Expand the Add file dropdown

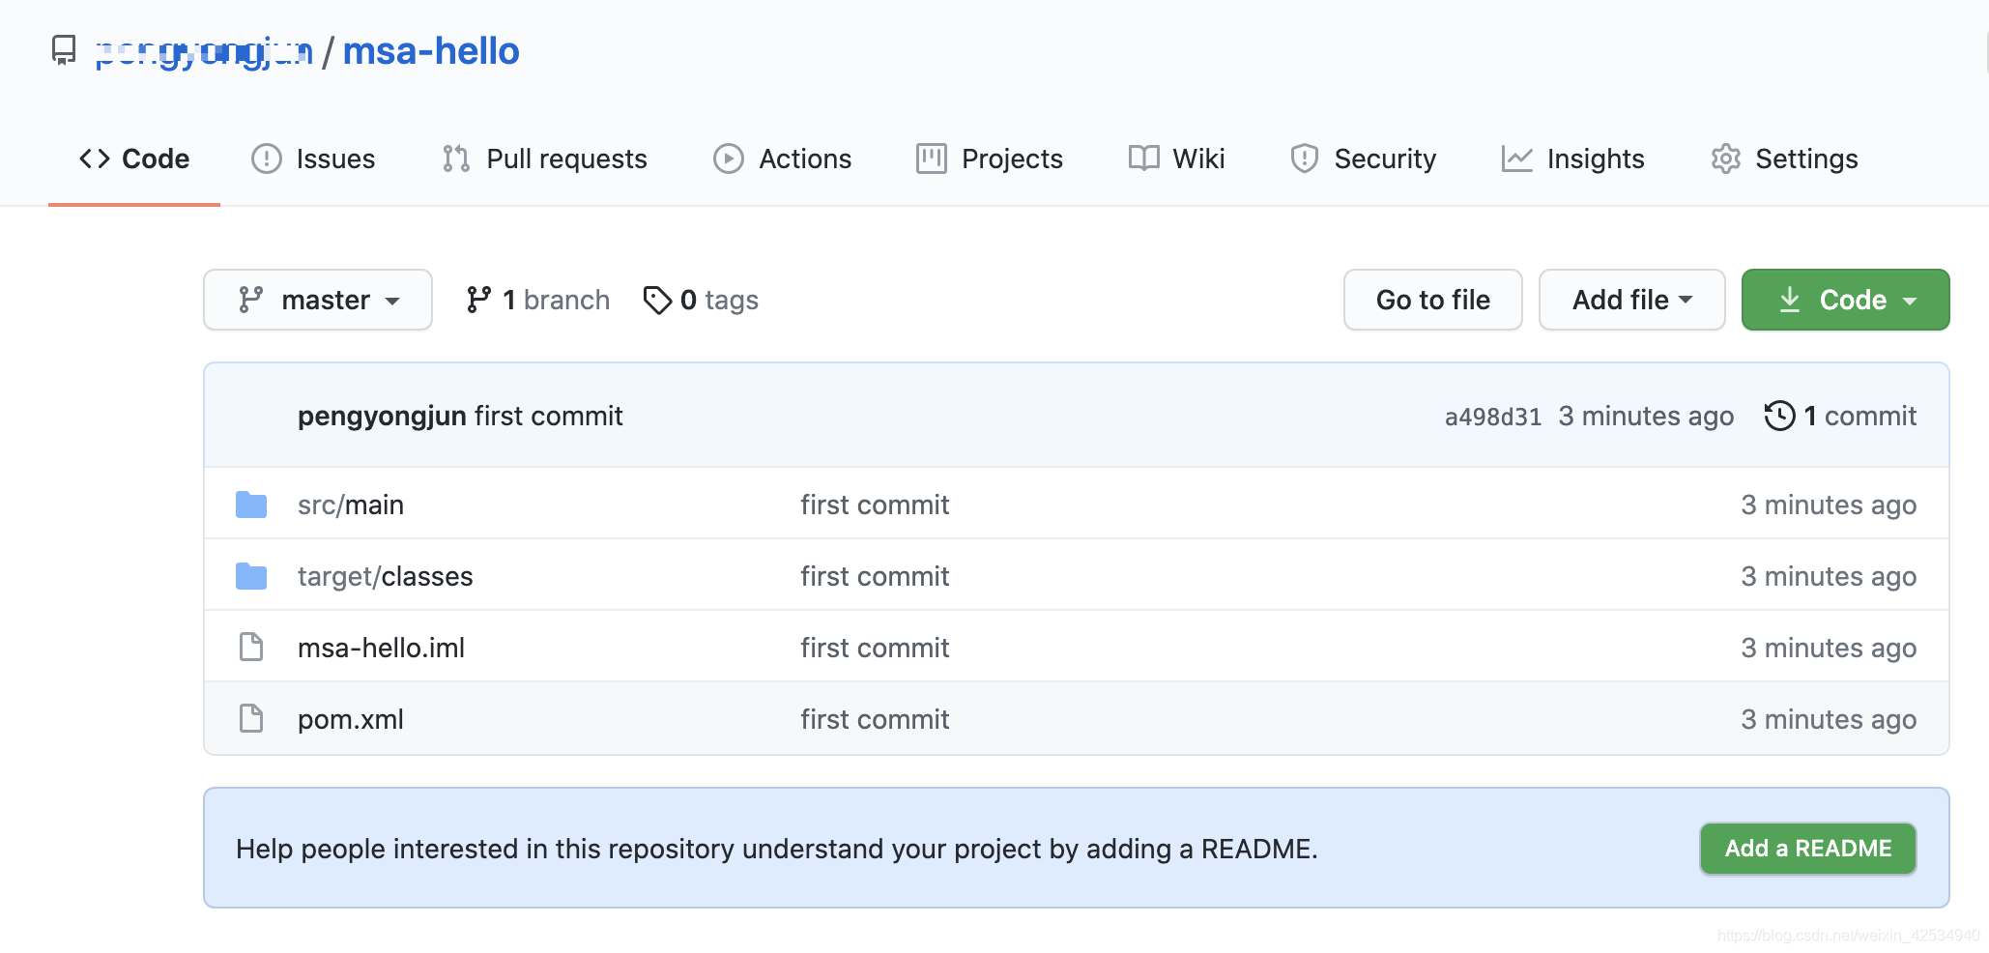click(1632, 300)
